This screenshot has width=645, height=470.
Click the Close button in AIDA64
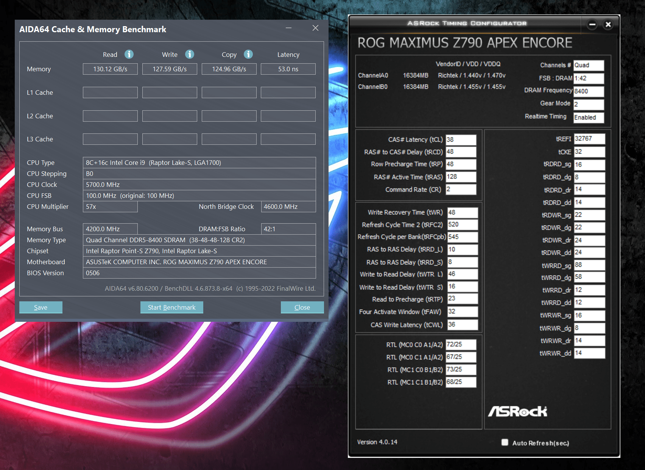coord(302,307)
